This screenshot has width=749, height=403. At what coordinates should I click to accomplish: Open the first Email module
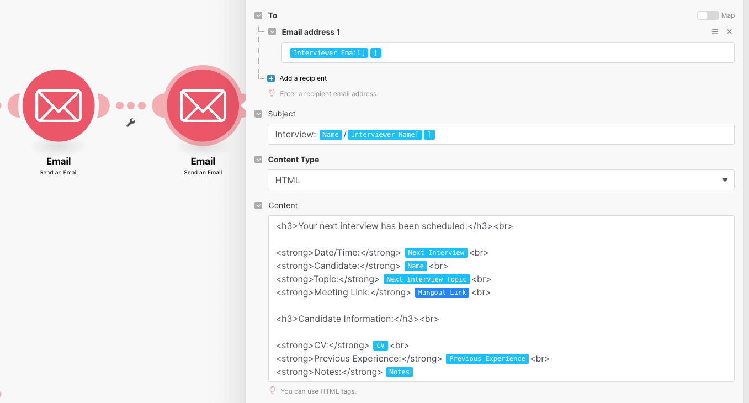(x=58, y=105)
